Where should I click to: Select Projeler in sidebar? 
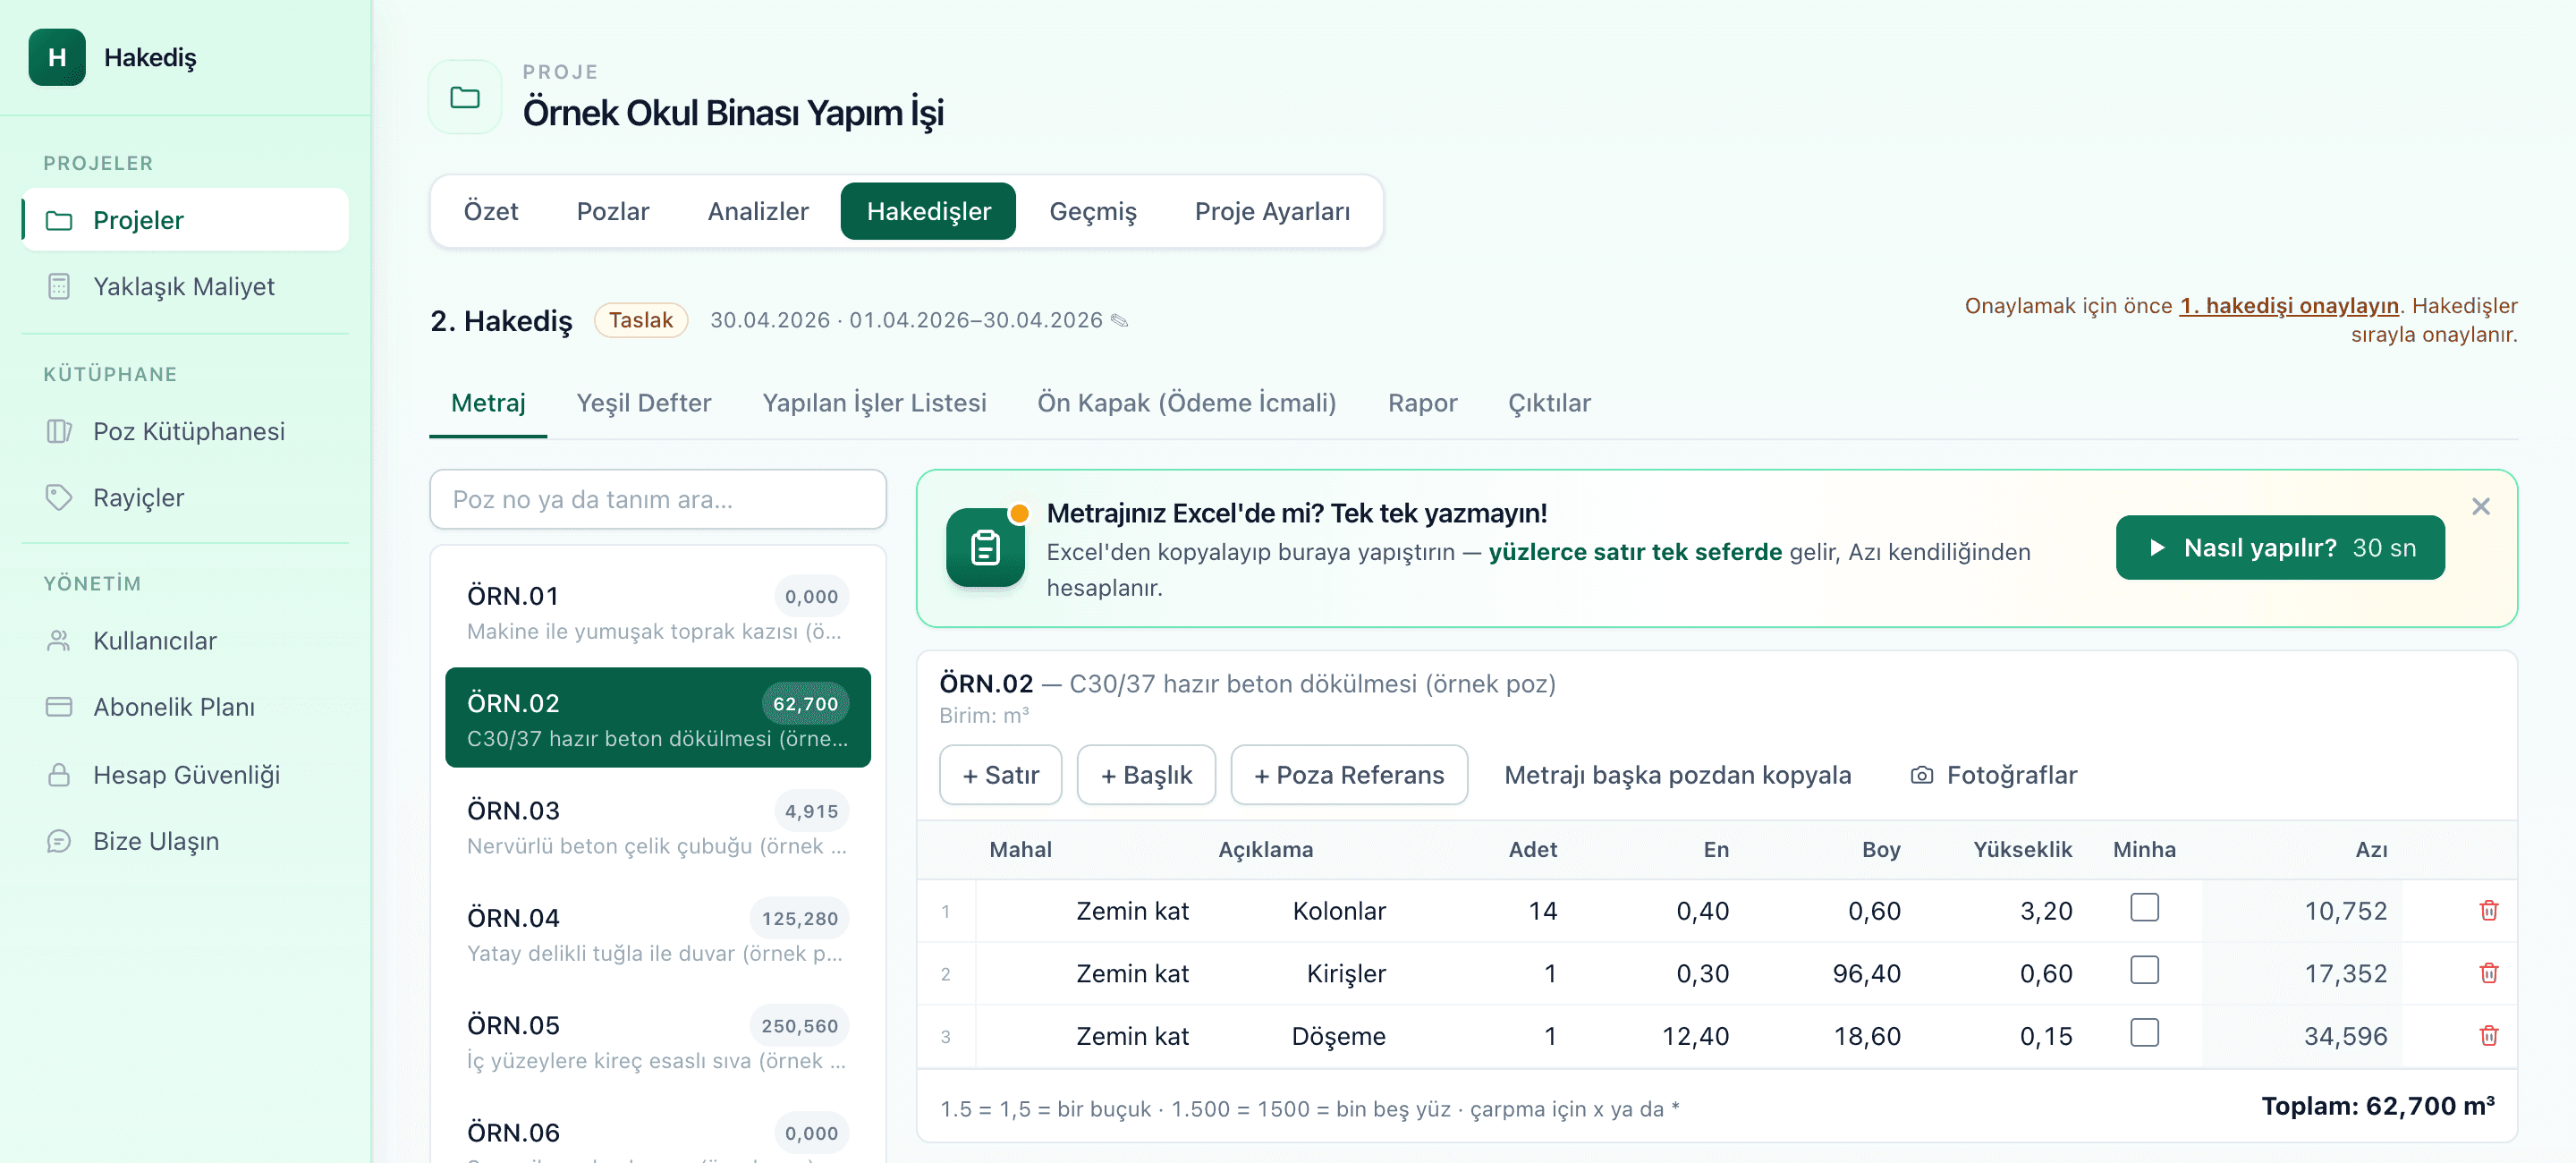pyautogui.click(x=185, y=220)
